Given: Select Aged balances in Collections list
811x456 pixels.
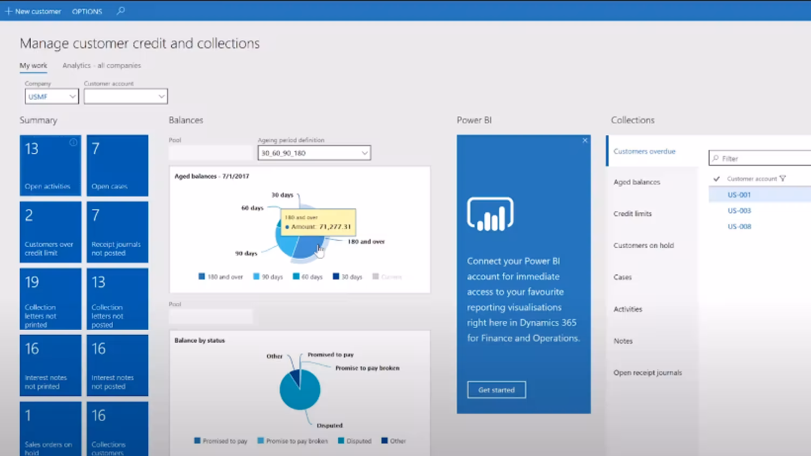Looking at the screenshot, I should (637, 182).
